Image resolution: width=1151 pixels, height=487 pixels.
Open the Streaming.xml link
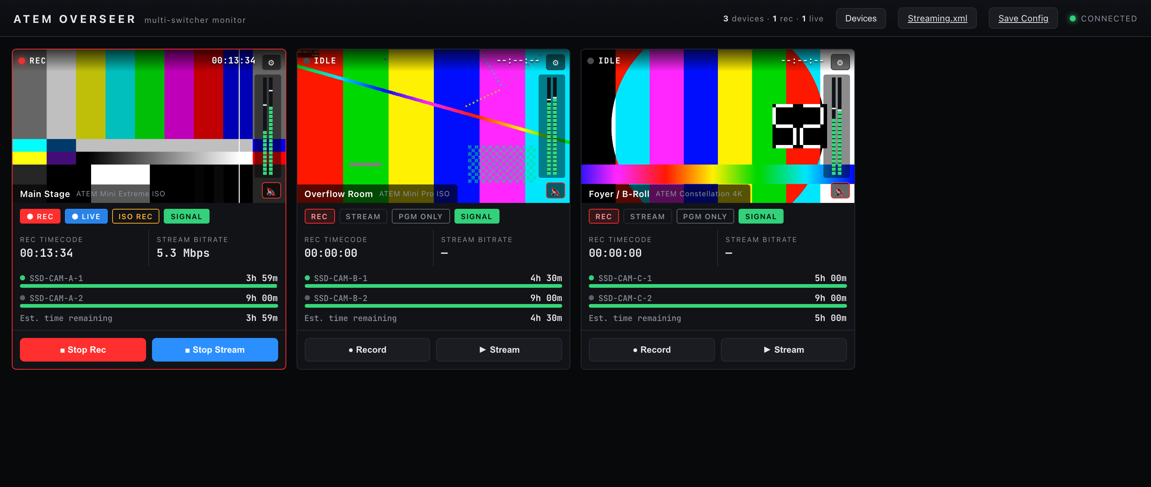[x=937, y=18]
